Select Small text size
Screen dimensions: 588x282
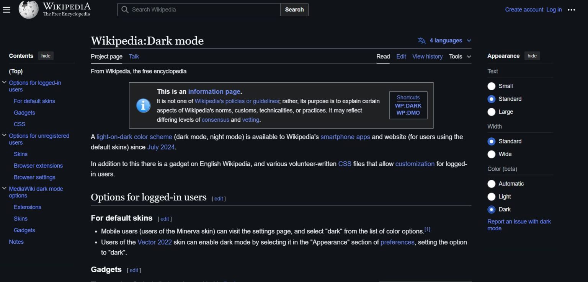(x=492, y=86)
